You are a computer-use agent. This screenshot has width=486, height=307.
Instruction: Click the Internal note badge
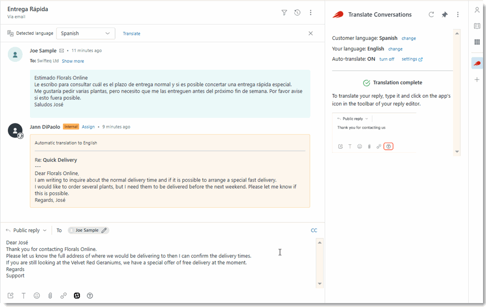(x=71, y=127)
